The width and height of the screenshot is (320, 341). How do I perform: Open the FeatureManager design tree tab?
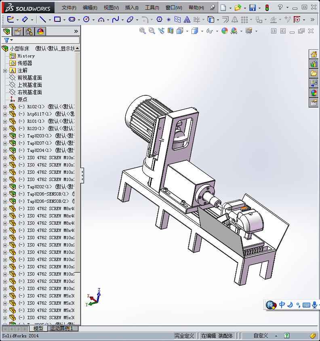tap(6, 32)
